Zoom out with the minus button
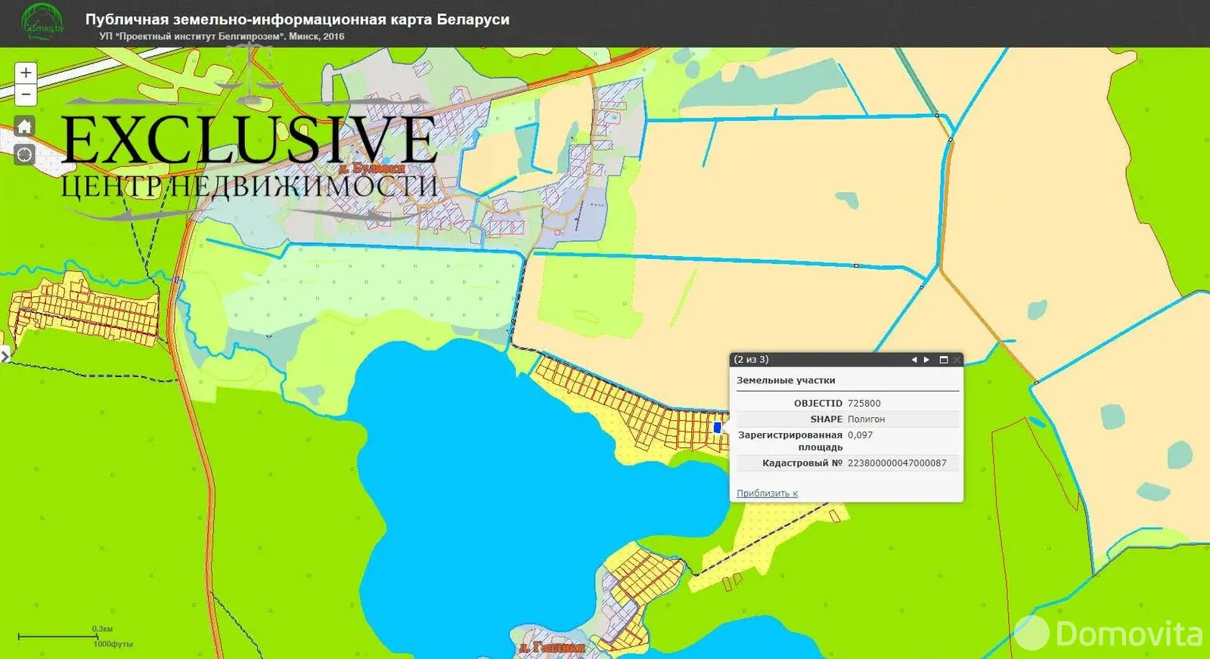1210x659 pixels. click(26, 94)
